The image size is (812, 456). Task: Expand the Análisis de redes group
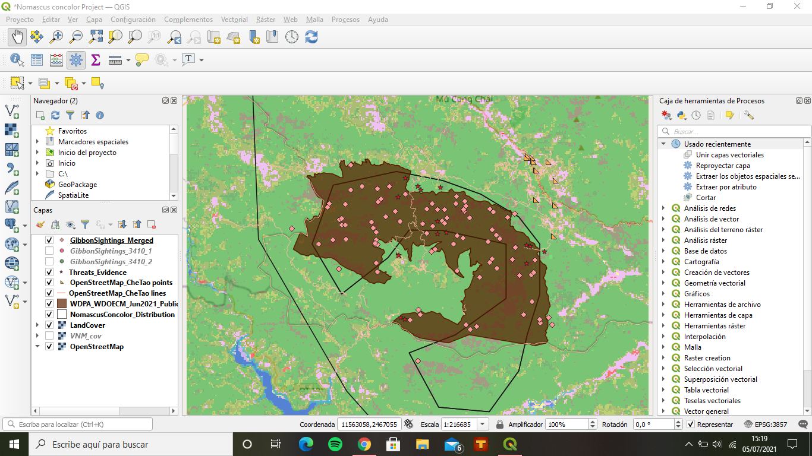(664, 208)
